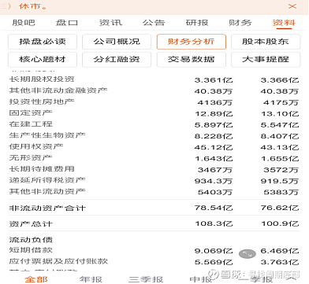Screen dimensions: 309x284
Task: Select the 使用权资产 row label
Action: coord(36,146)
